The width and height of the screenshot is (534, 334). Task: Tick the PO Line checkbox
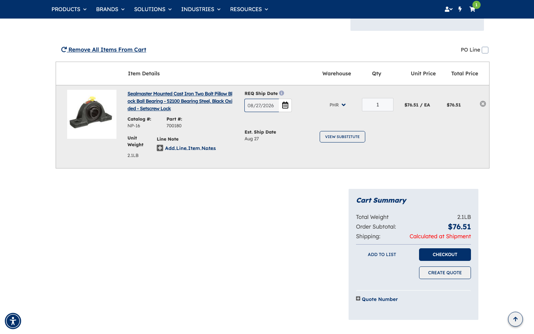485,50
